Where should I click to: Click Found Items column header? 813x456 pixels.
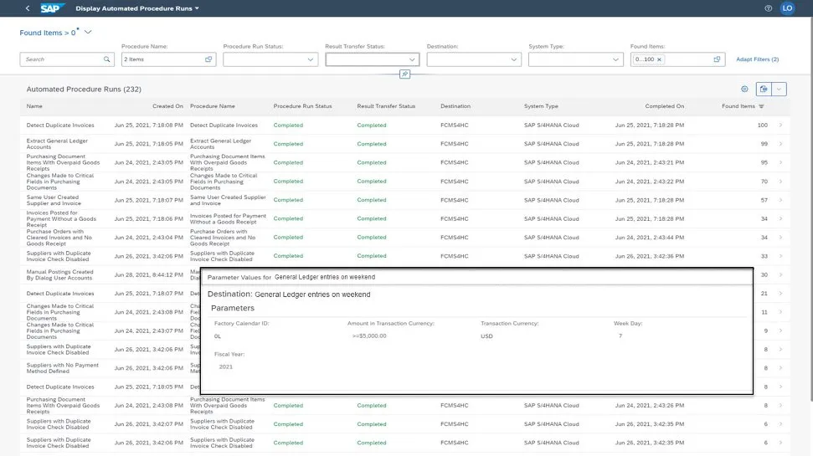(x=739, y=106)
